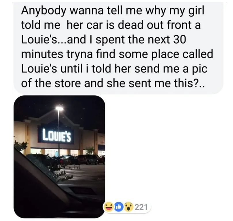
Task: Click the word "Anybody" in the message
Action: (x=44, y=11)
